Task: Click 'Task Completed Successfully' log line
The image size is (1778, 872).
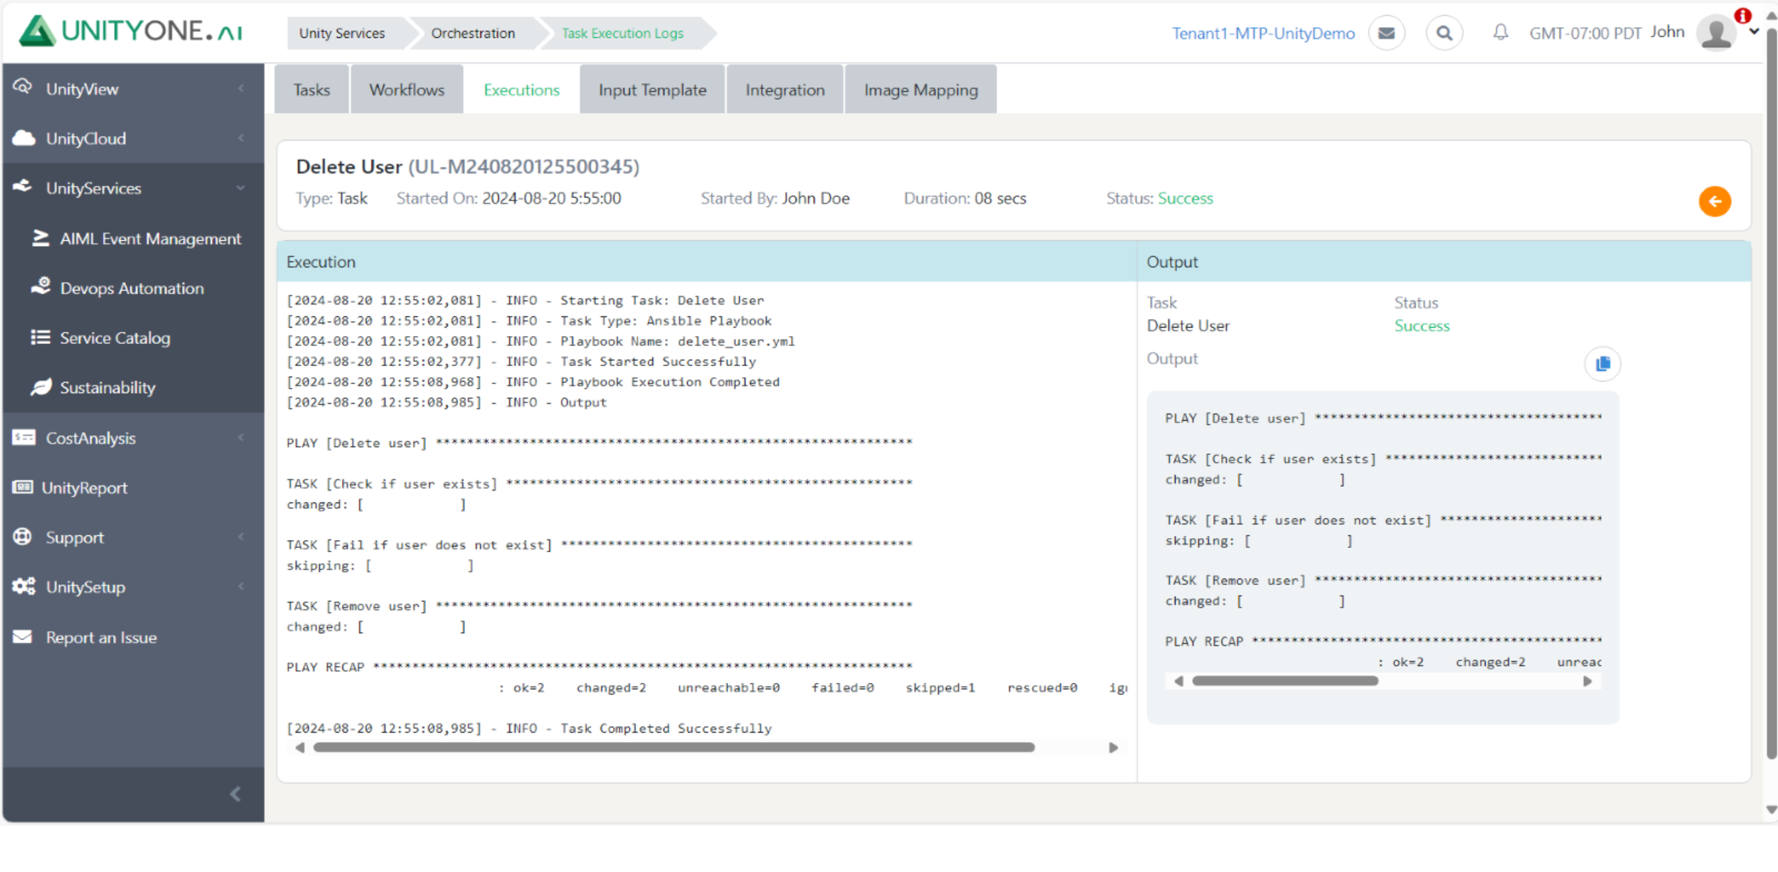Action: [666, 728]
